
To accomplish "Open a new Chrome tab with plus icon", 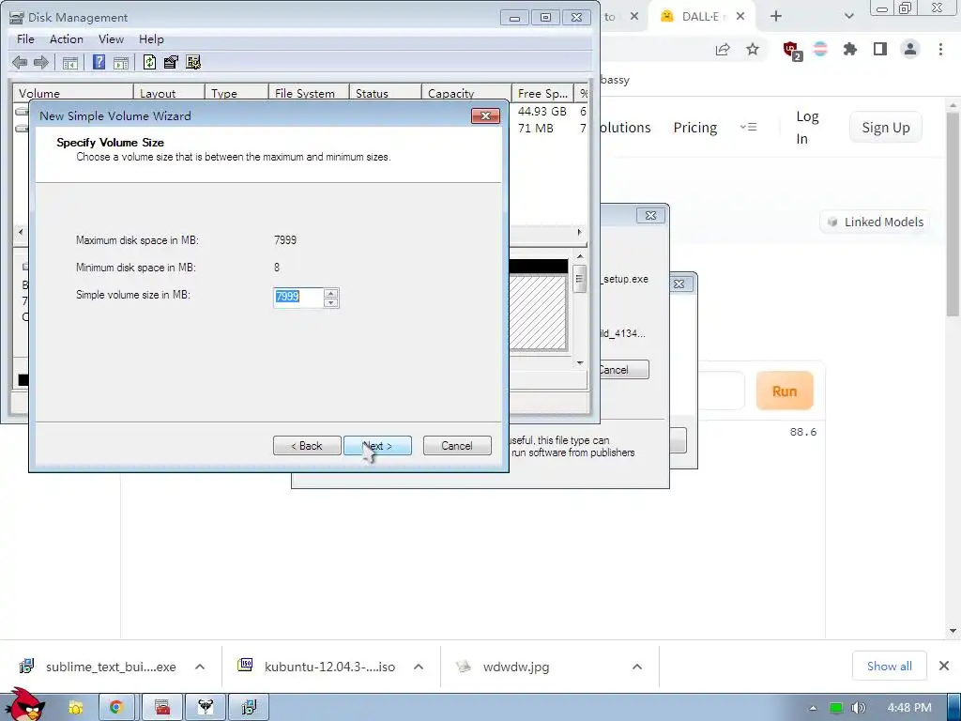I will pyautogui.click(x=776, y=17).
